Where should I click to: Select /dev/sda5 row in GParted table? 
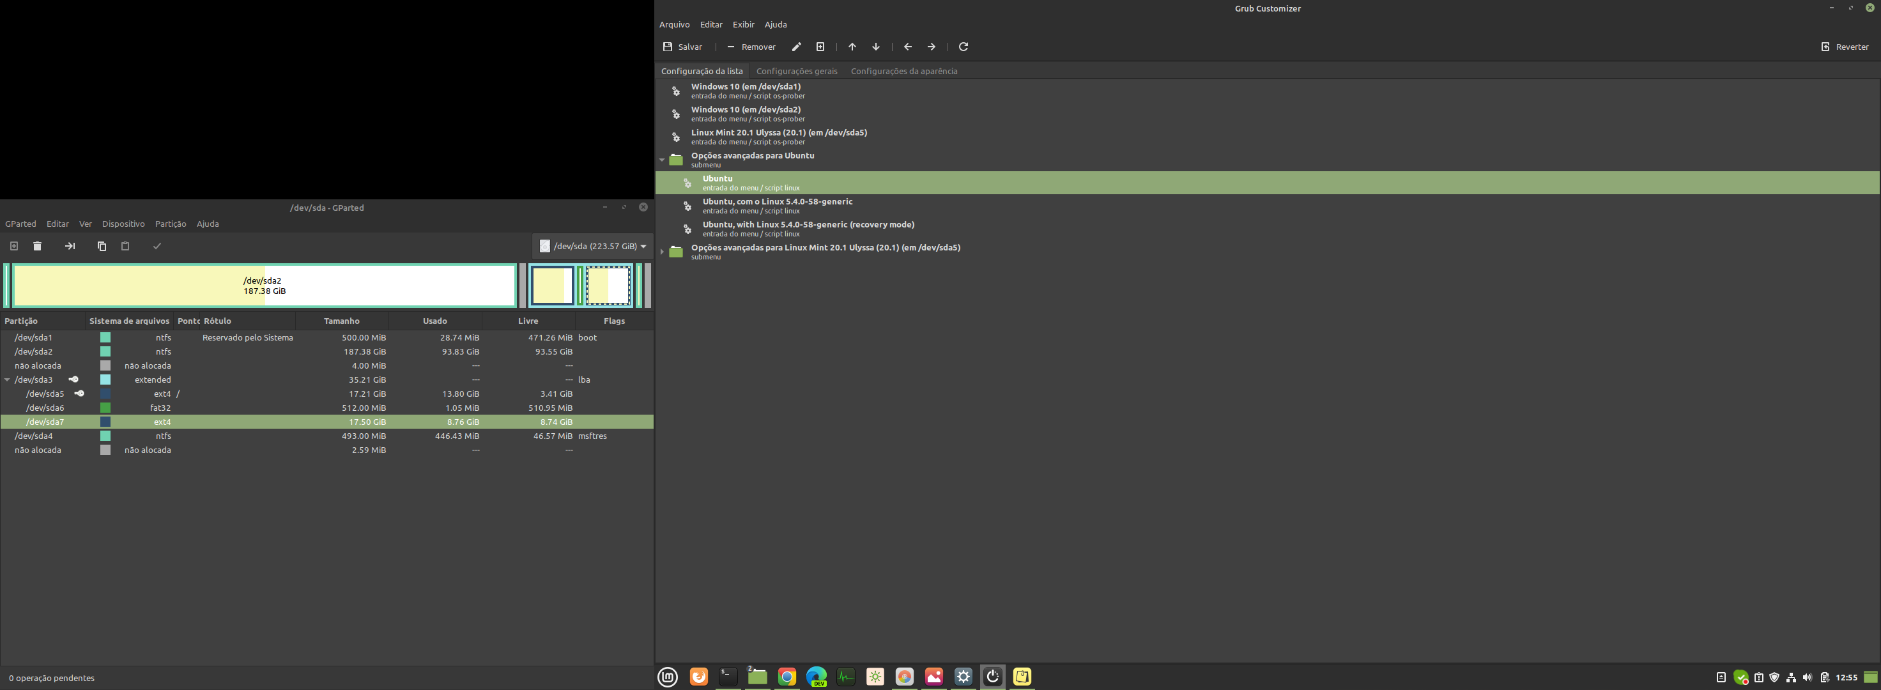[x=326, y=394]
